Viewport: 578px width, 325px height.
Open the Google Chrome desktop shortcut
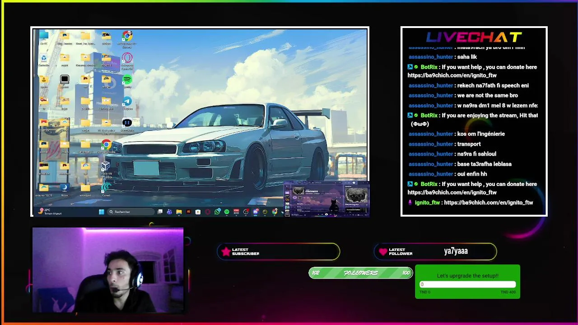coord(106,146)
